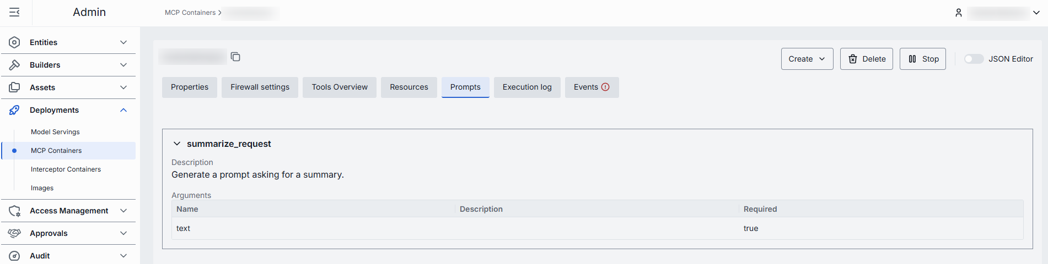Switch to the Tools Overview tab
Image resolution: width=1048 pixels, height=264 pixels.
[339, 87]
